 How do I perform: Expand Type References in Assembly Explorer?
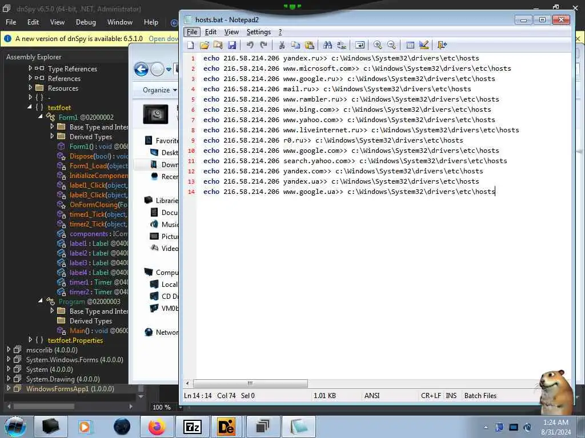pos(30,68)
